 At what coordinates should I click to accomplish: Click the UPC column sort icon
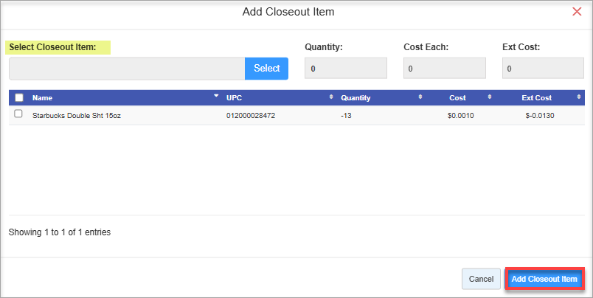pyautogui.click(x=331, y=97)
